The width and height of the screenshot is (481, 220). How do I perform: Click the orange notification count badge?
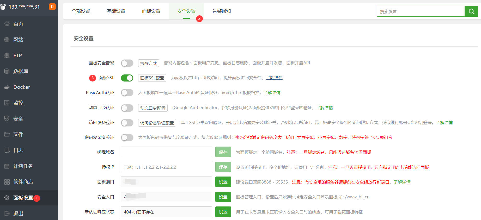pyautogui.click(x=52, y=7)
